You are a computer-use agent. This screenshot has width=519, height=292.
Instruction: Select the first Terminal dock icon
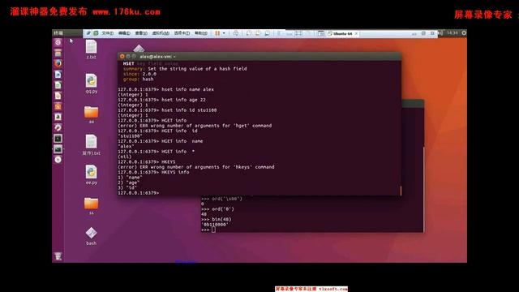58,139
